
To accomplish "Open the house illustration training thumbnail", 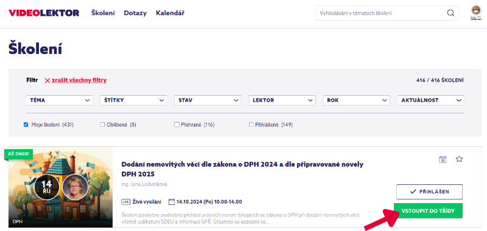I will point(60,187).
